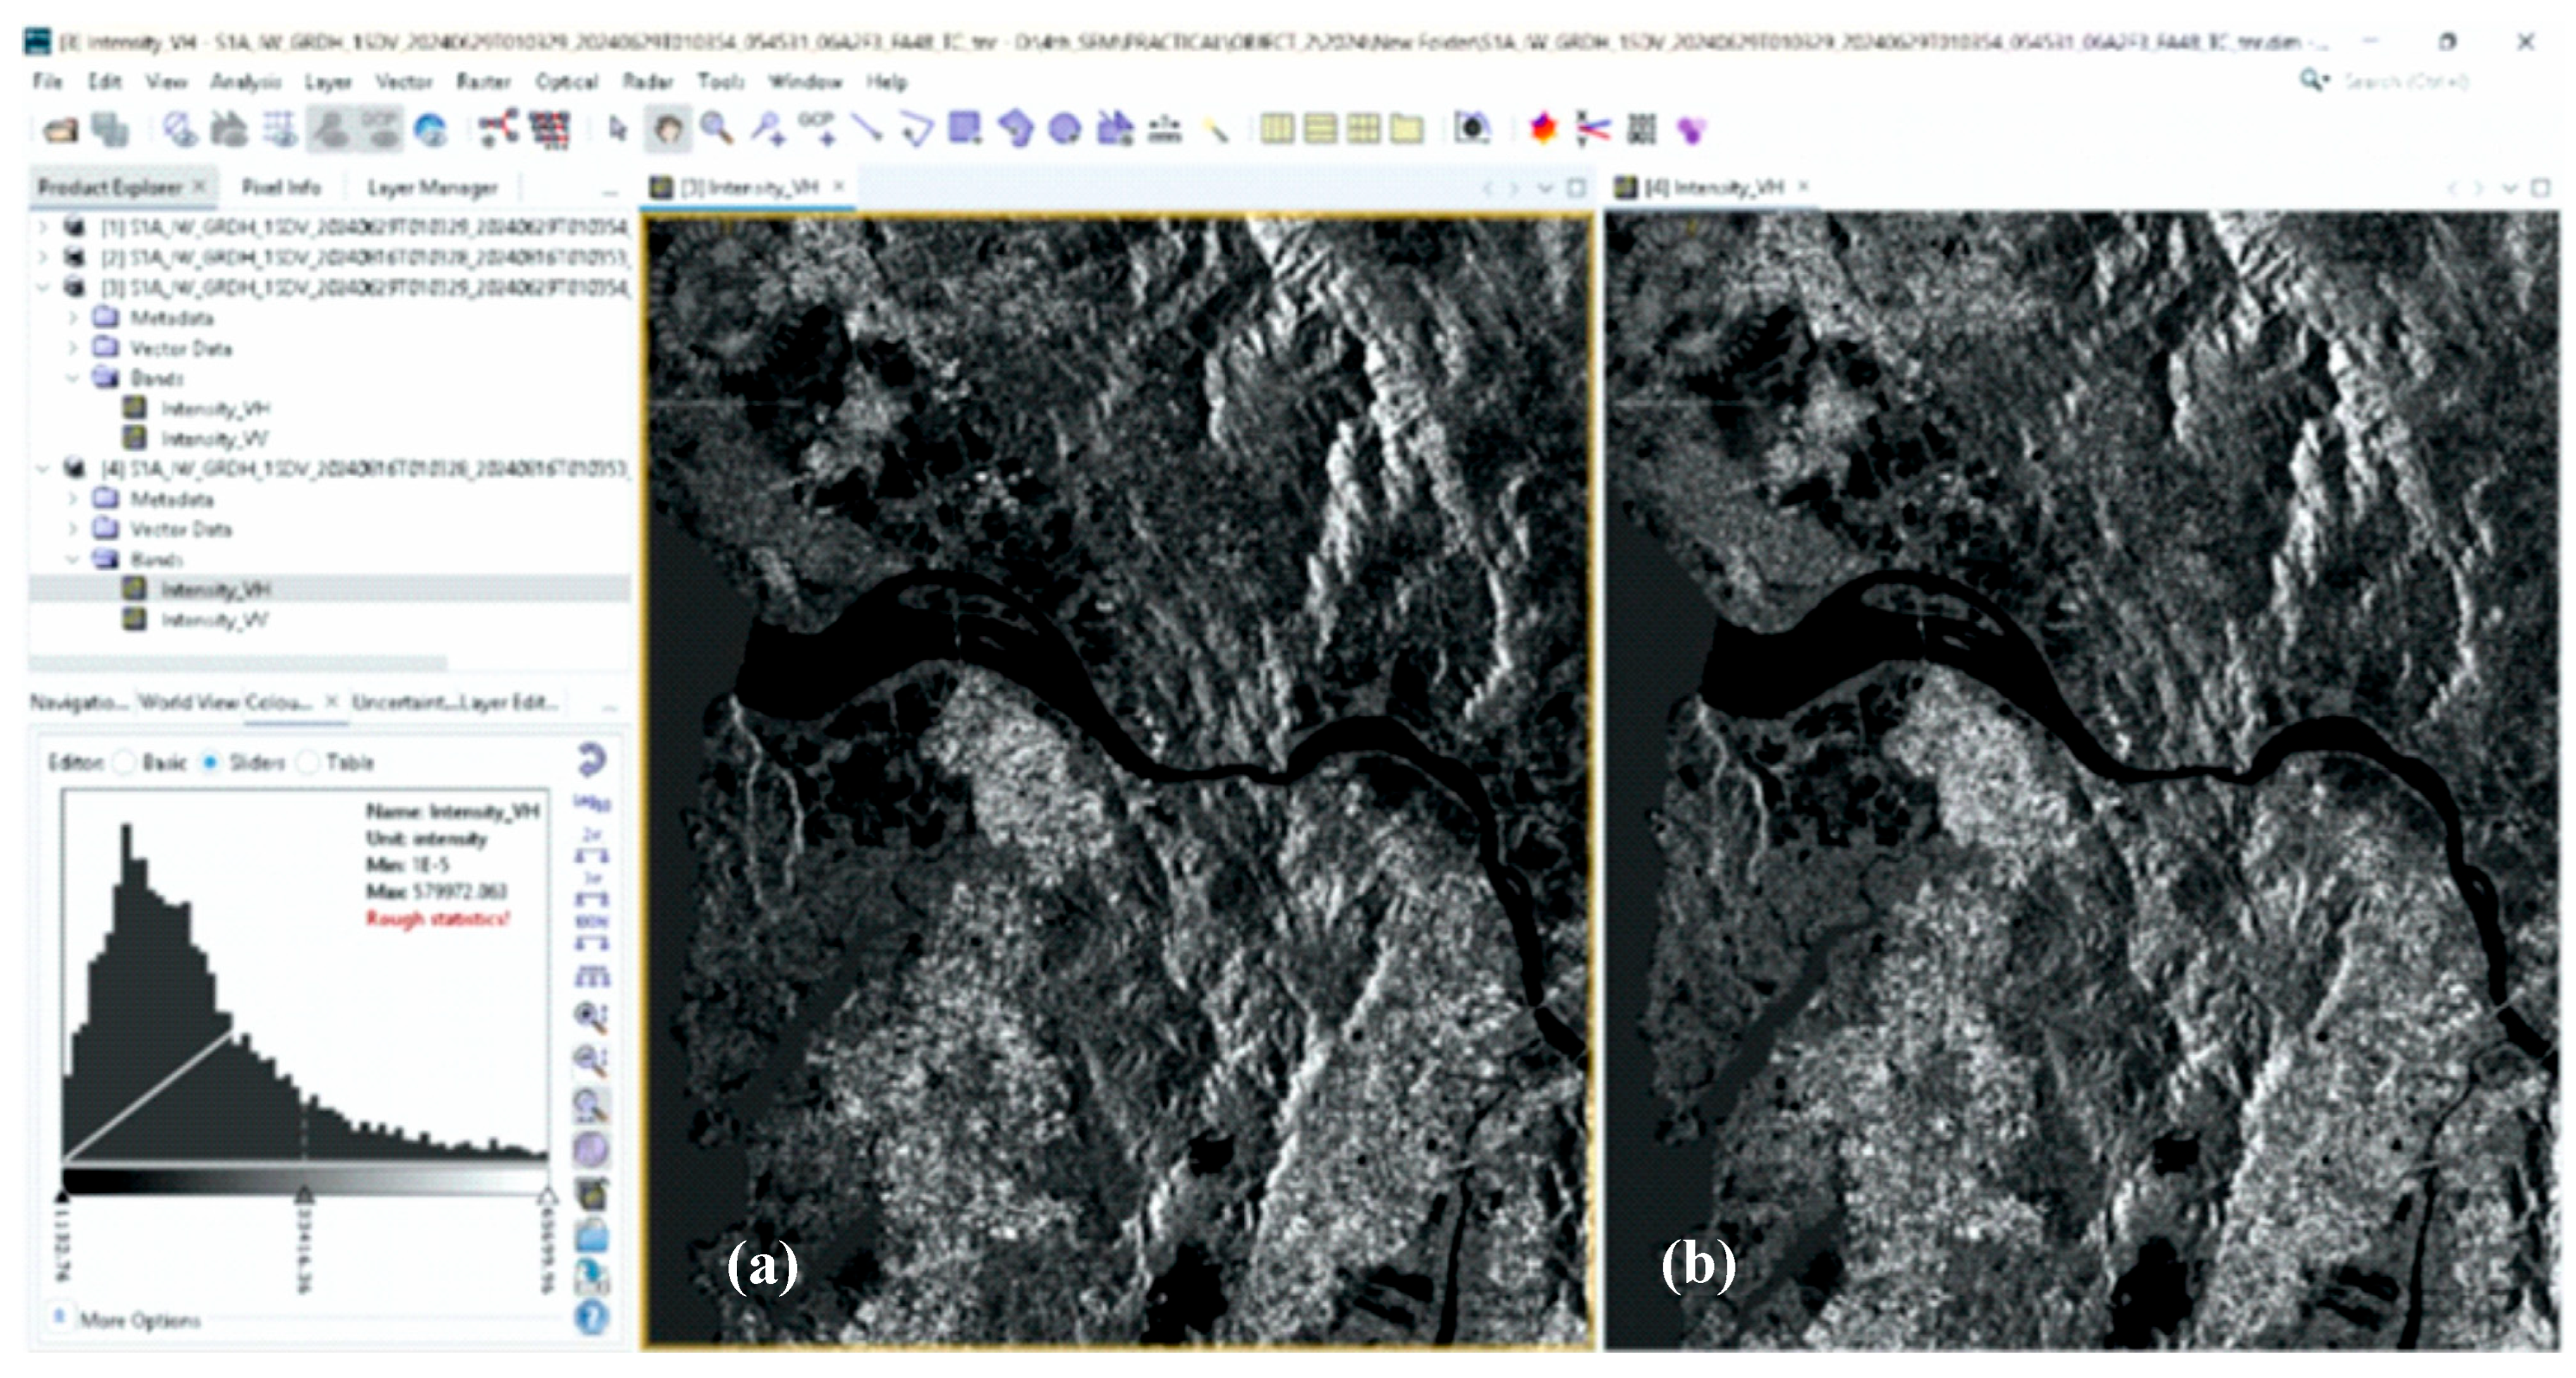The width and height of the screenshot is (2576, 1378).
Task: Select the Draw Line tool
Action: pyautogui.click(x=866, y=129)
